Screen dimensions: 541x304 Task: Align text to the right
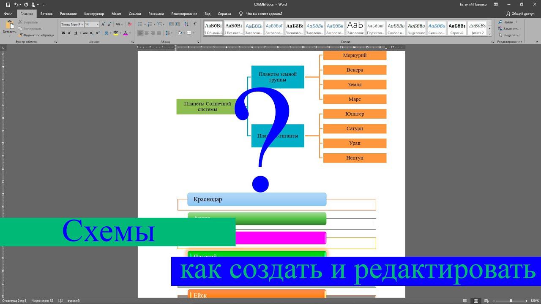(x=153, y=33)
